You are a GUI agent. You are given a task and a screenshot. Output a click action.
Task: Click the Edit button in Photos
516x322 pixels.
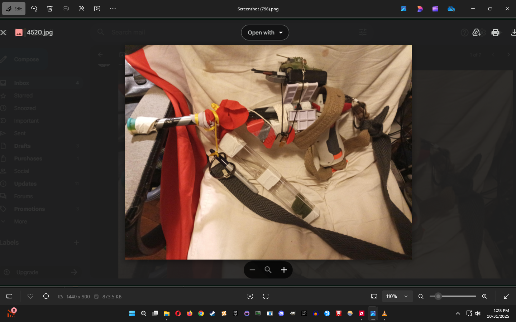click(14, 9)
